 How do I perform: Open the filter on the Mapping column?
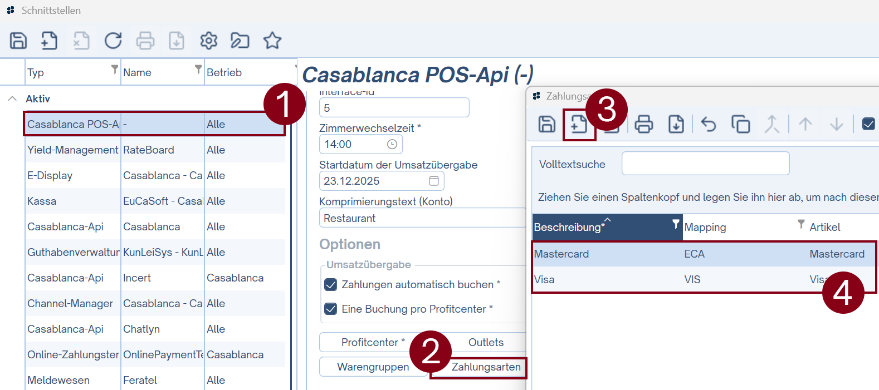click(801, 224)
